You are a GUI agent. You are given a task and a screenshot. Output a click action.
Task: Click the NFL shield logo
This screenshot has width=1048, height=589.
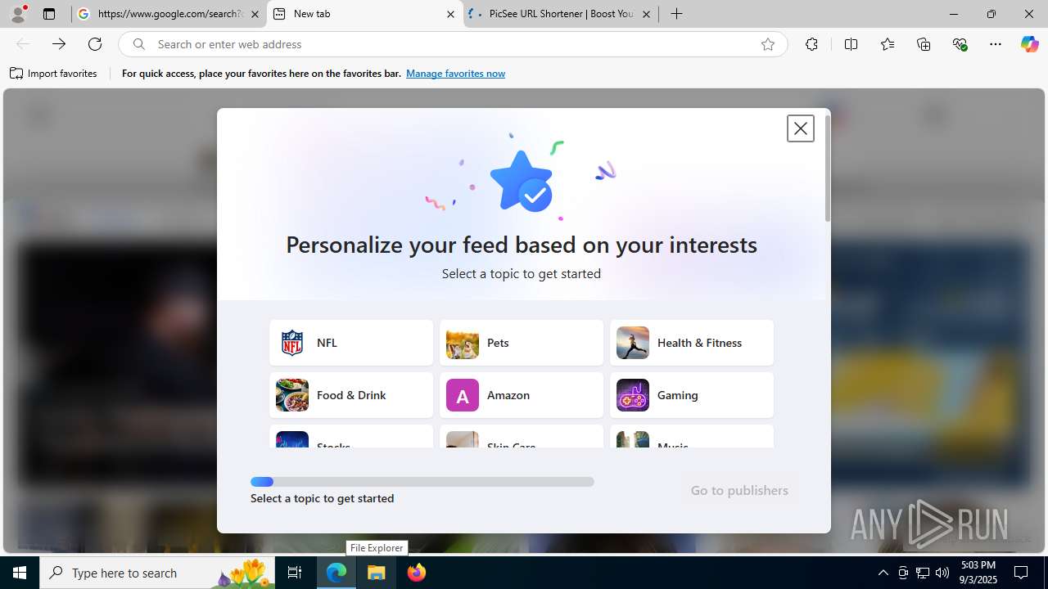coord(292,343)
